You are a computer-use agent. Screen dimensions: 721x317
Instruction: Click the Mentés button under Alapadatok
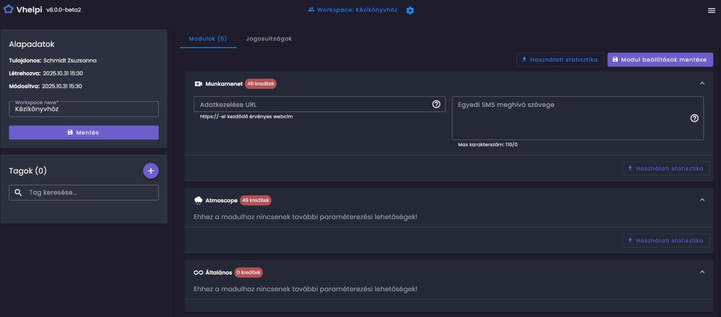tap(84, 133)
